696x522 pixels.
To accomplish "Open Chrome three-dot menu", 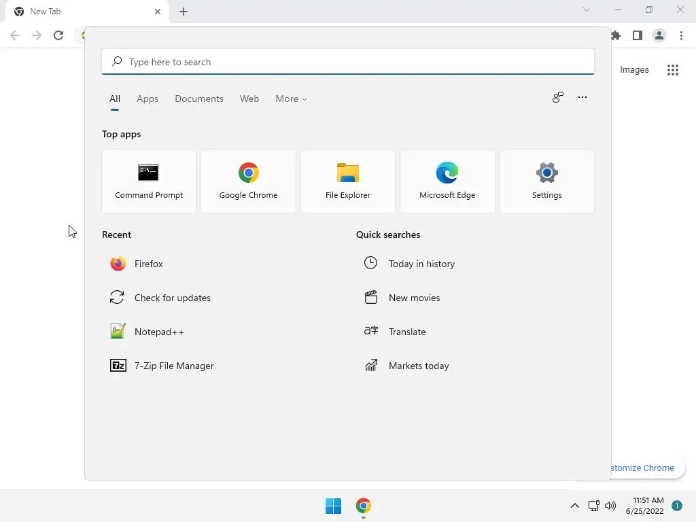I will pyautogui.click(x=681, y=35).
